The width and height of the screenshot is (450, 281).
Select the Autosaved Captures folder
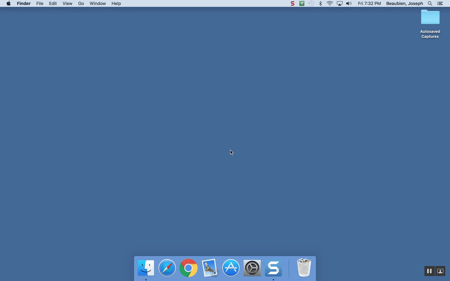[x=430, y=24]
